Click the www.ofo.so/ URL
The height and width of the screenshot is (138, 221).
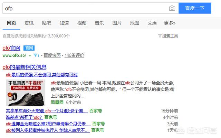pos(15,55)
